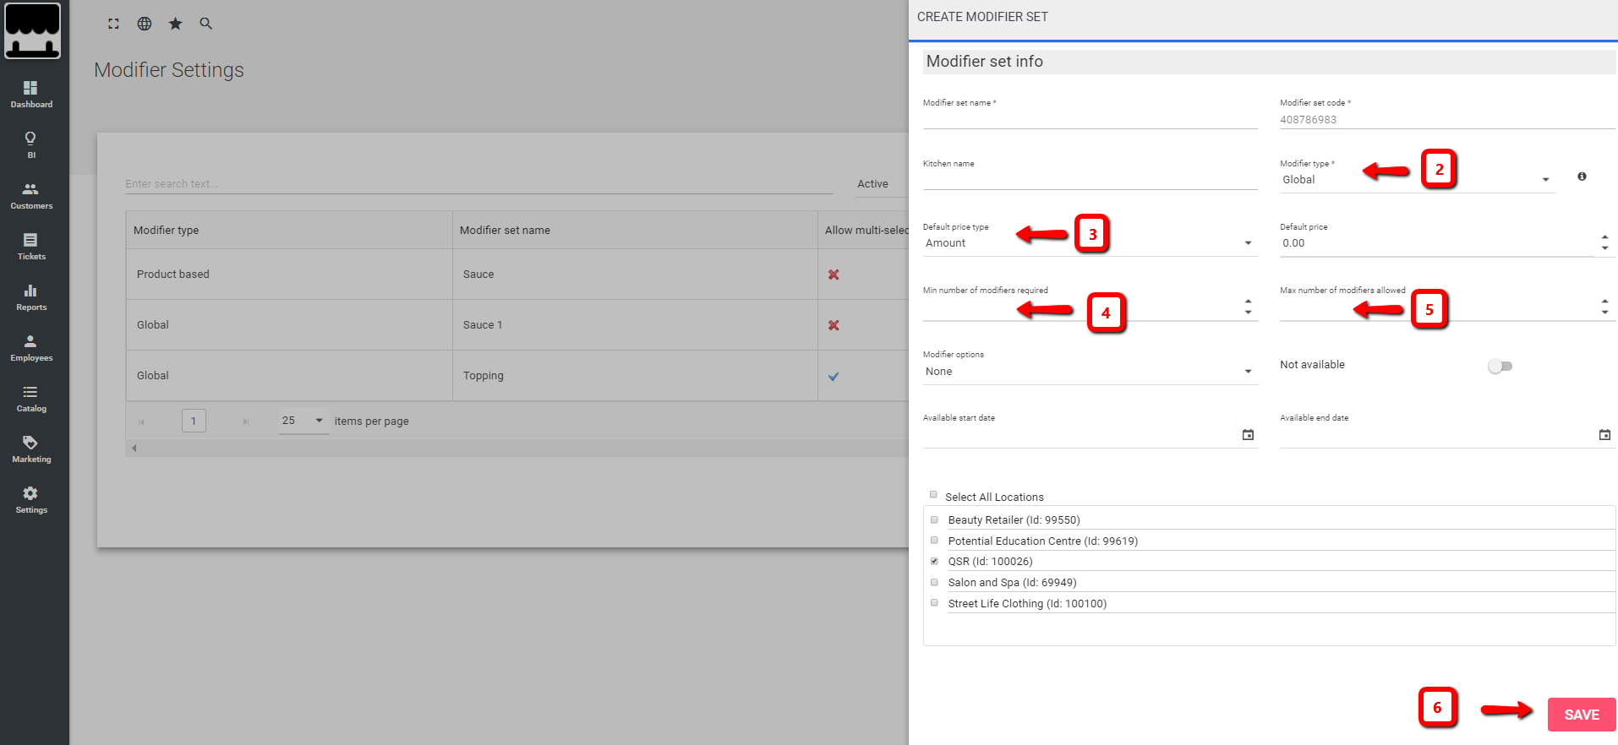Click the Modifier type info icon
Viewport: 1618px width, 745px height.
[1582, 177]
